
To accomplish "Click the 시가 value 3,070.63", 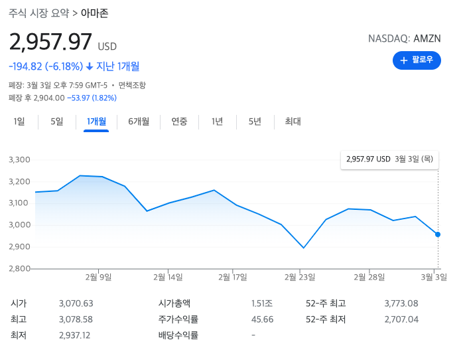I will [x=76, y=304].
